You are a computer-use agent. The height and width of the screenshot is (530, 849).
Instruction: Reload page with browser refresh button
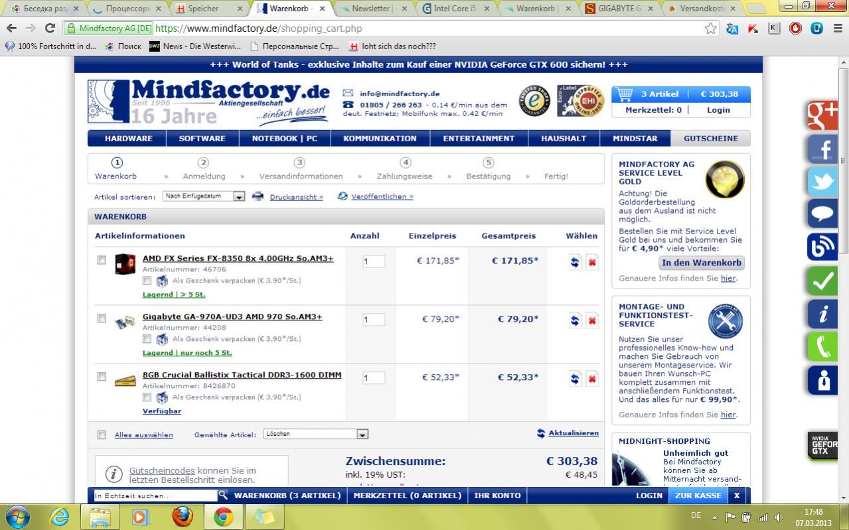point(50,28)
